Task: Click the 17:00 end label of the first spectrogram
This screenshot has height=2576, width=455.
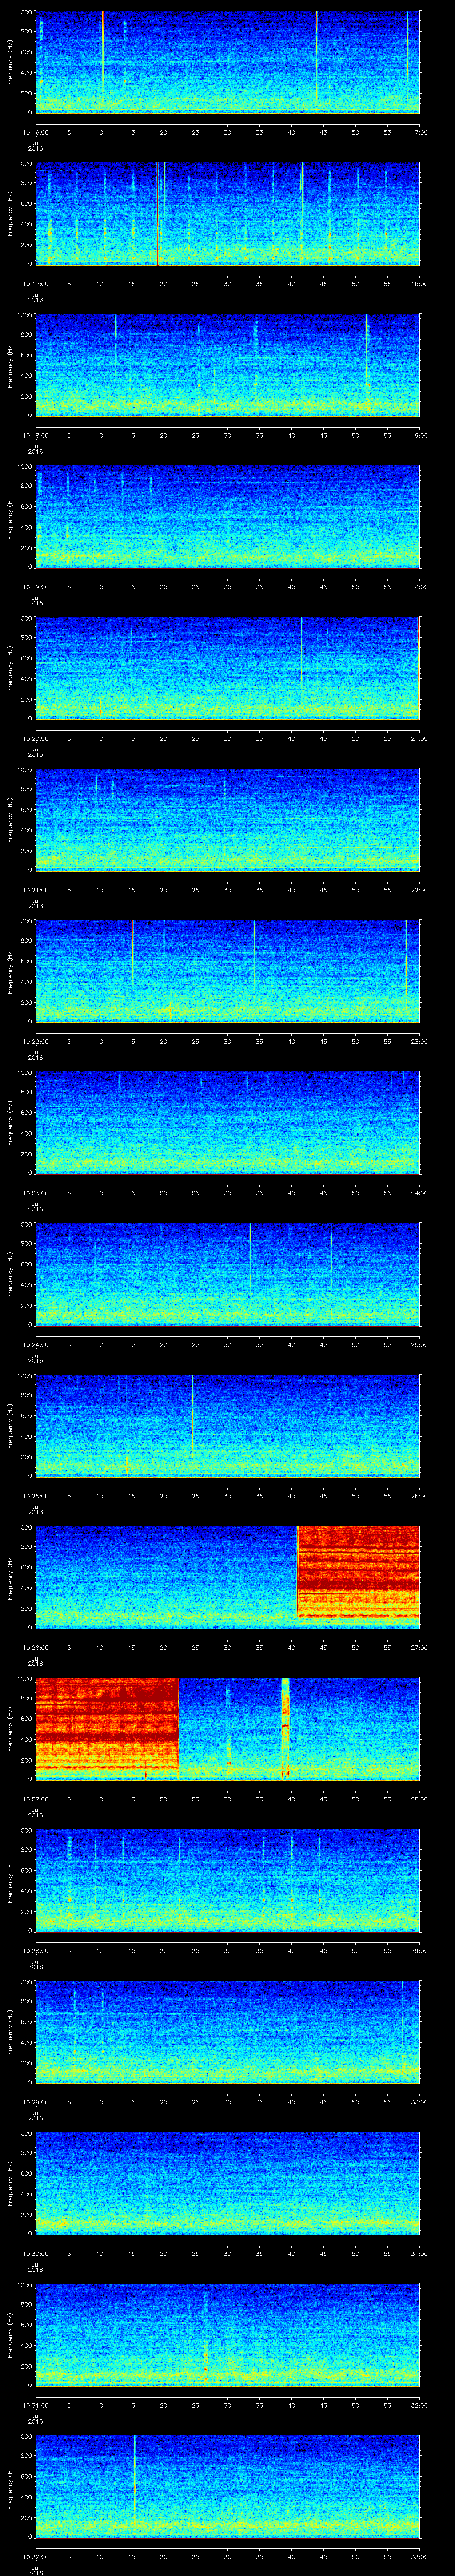Action: 419,132
